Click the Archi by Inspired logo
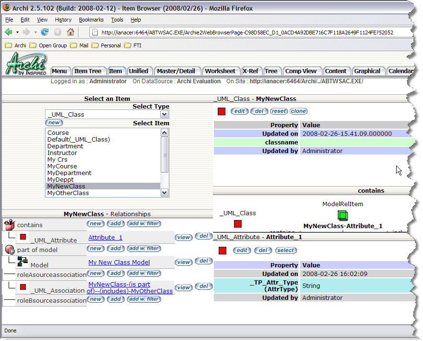This screenshot has width=423, height=341. click(x=26, y=64)
